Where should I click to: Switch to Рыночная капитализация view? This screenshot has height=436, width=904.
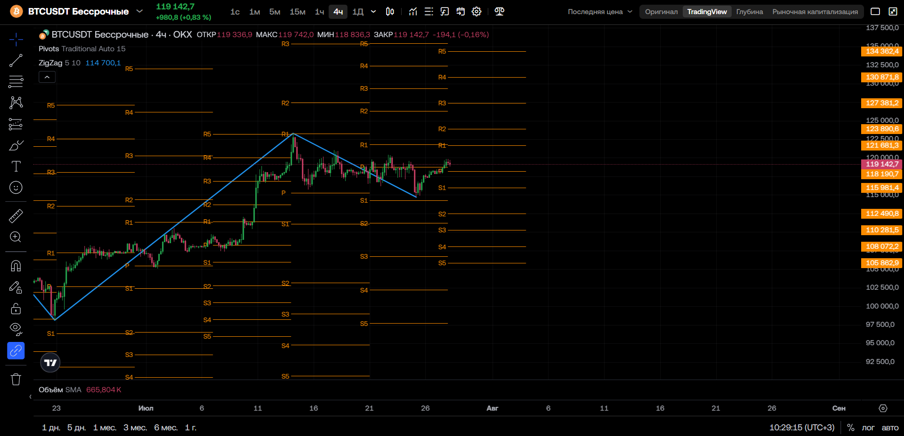tap(815, 12)
